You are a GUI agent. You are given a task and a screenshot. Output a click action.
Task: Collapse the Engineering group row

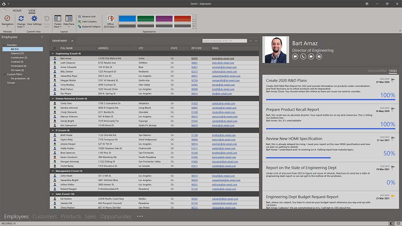pyautogui.click(x=52, y=54)
